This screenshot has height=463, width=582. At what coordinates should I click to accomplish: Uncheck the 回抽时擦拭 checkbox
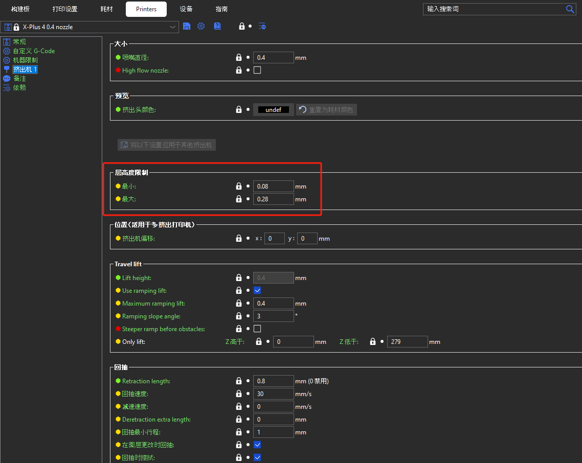[257, 457]
